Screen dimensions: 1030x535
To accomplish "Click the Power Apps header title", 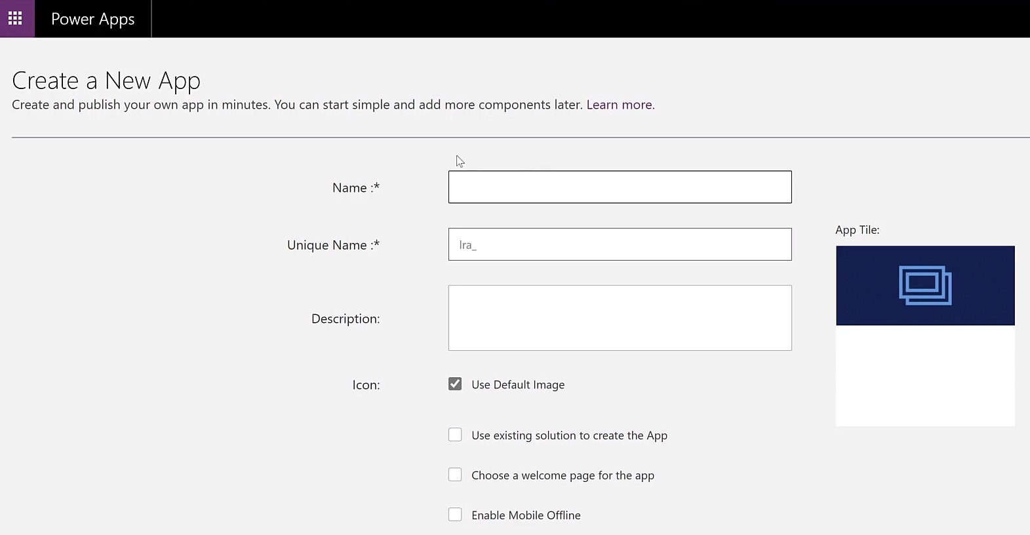I will (92, 19).
